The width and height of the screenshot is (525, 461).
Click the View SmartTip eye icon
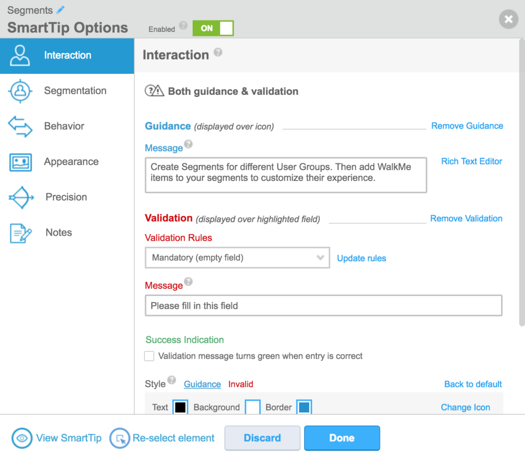(x=22, y=438)
